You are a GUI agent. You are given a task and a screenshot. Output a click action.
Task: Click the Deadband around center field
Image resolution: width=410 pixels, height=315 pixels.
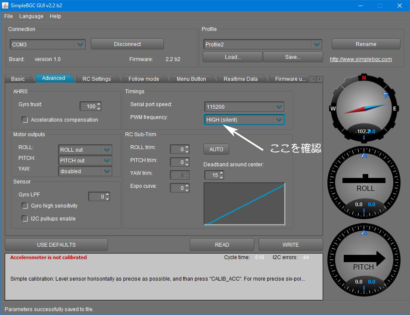point(212,175)
